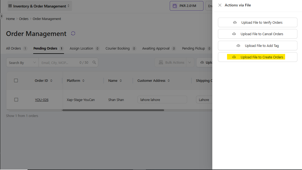Click the refresh icon beside Order Management
The width and height of the screenshot is (302, 170).
pyautogui.click(x=73, y=33)
